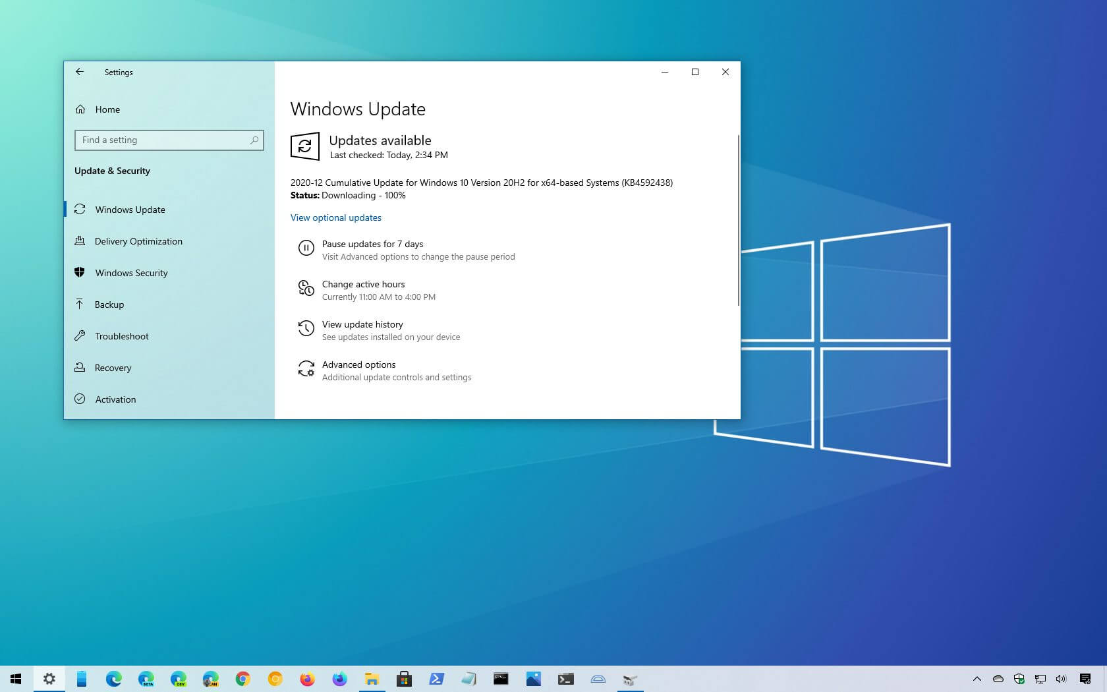The height and width of the screenshot is (692, 1107).
Task: Click the Settings window scrollbar
Action: (736, 217)
